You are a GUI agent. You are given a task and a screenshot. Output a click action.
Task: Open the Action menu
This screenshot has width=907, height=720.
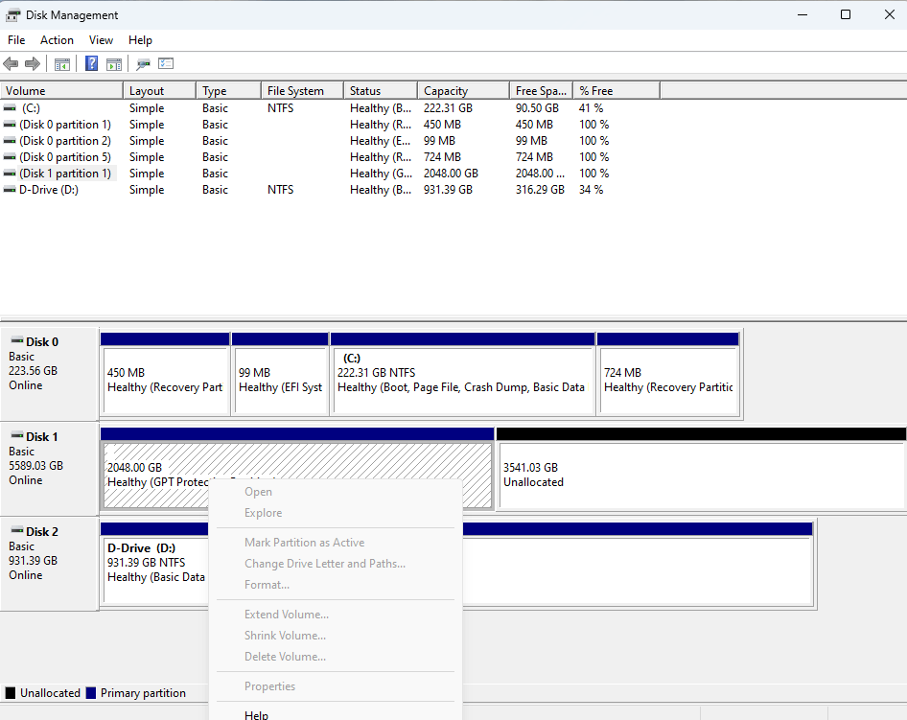point(57,40)
